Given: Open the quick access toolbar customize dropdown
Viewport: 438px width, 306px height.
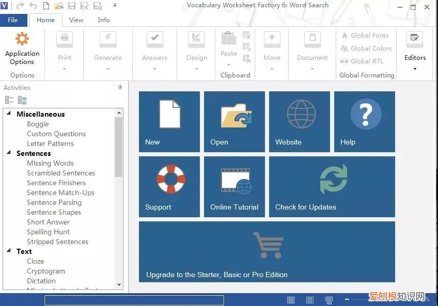Looking at the screenshot, I should 115,5.
